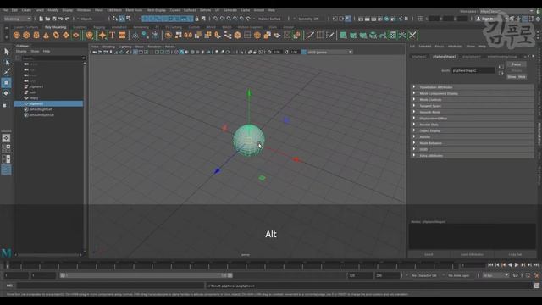Click the time slider current frame marker
The width and height of the screenshot is (542, 305).
tap(8, 265)
